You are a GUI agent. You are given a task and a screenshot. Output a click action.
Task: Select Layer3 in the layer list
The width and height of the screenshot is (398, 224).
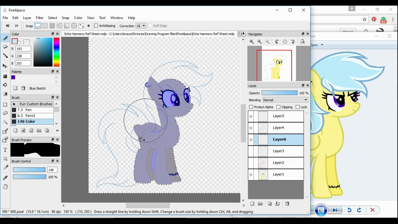(x=276, y=151)
